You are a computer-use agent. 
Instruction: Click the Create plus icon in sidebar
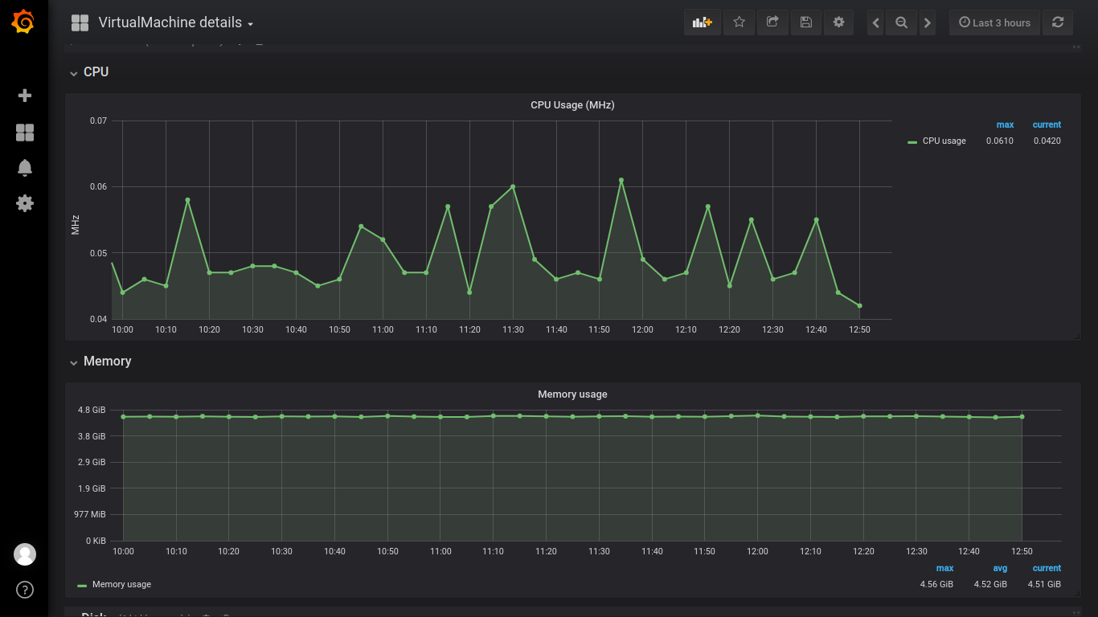(x=25, y=96)
